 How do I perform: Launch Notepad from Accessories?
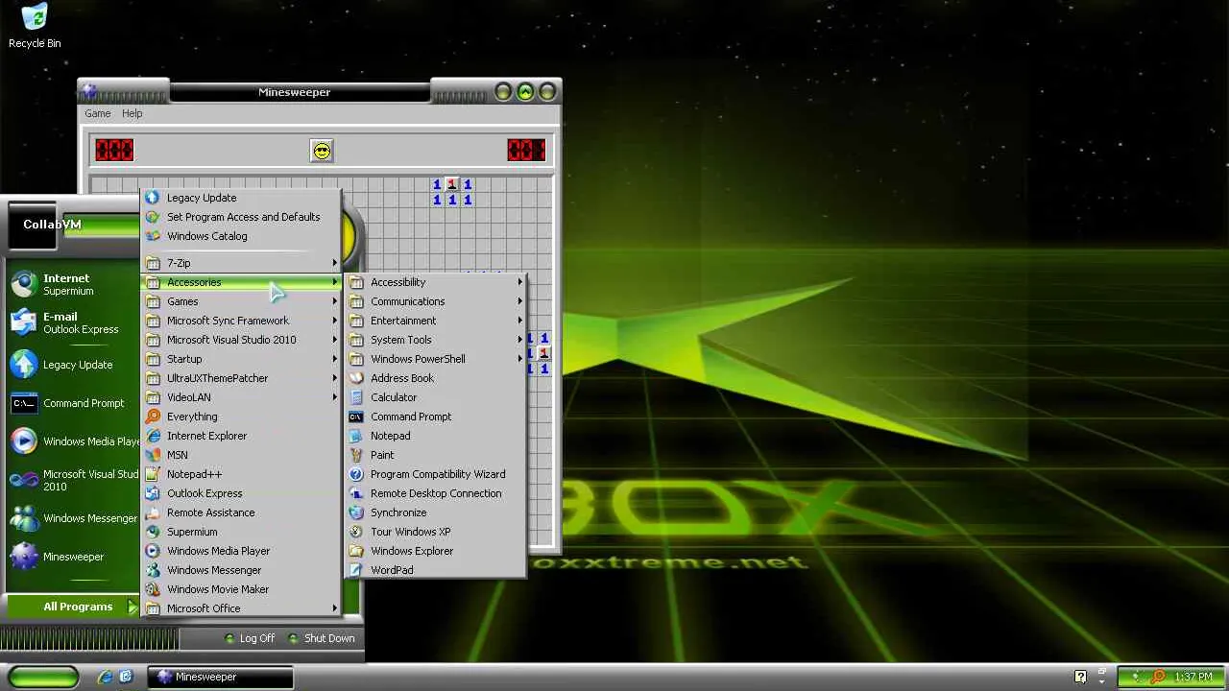click(436, 436)
